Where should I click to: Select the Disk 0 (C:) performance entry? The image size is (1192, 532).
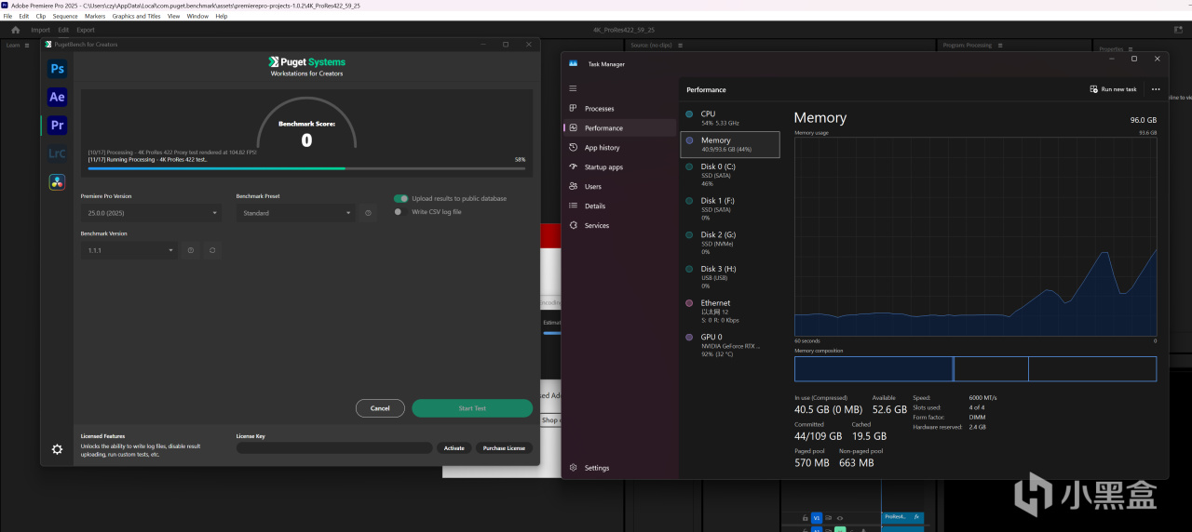coord(730,175)
